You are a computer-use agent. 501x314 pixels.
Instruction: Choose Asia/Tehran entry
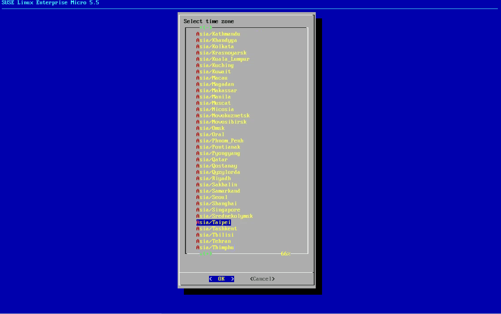point(213,241)
